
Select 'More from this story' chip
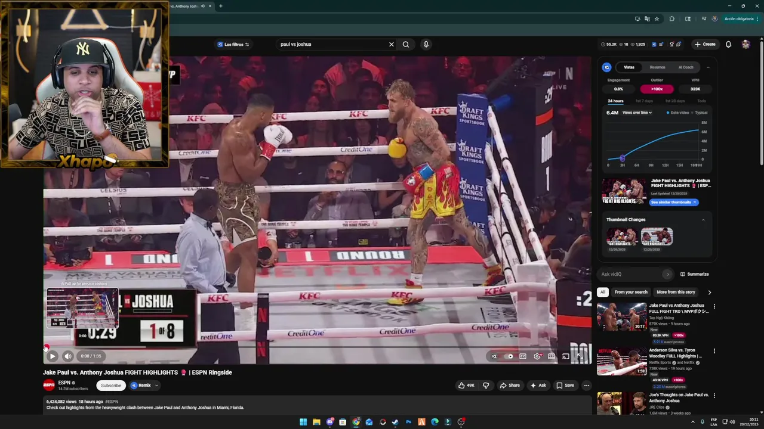(x=676, y=292)
